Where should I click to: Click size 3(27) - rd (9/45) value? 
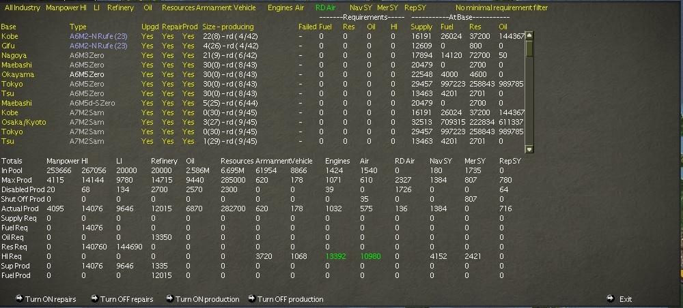pyautogui.click(x=229, y=123)
